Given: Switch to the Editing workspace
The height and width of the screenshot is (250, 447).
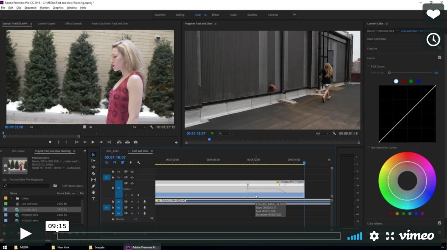Looking at the screenshot, I should pyautogui.click(x=180, y=14).
